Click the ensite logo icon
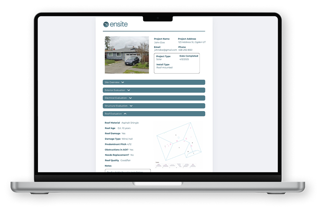Image resolution: width=321 pixels, height=210 pixels. click(x=106, y=25)
